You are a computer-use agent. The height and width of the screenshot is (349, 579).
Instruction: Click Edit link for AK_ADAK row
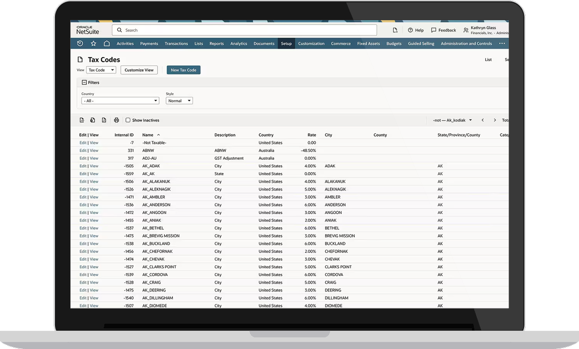(83, 166)
